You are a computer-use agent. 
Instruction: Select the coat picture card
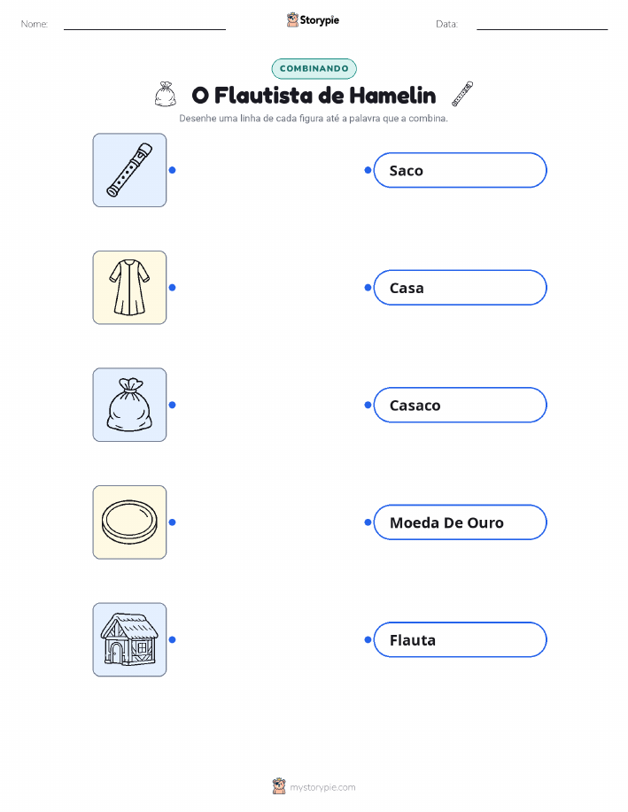129,288
